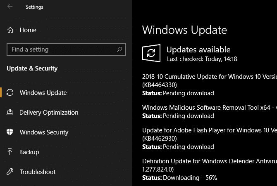Image resolution: width=277 pixels, height=186 pixels.
Task: Go to Backup settings
Action: (29, 152)
